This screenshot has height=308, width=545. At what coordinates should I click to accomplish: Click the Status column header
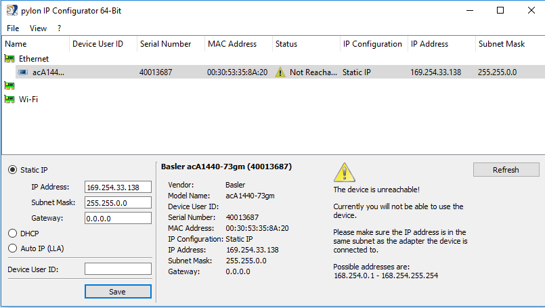[306, 44]
